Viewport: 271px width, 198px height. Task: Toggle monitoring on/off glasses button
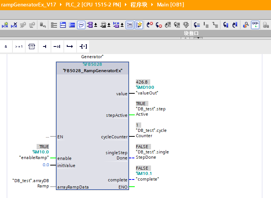tap(255, 25)
